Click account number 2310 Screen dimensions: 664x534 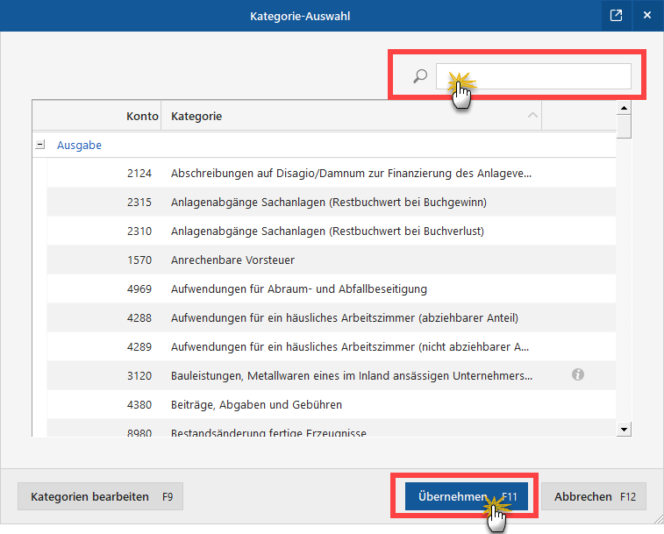click(x=139, y=231)
